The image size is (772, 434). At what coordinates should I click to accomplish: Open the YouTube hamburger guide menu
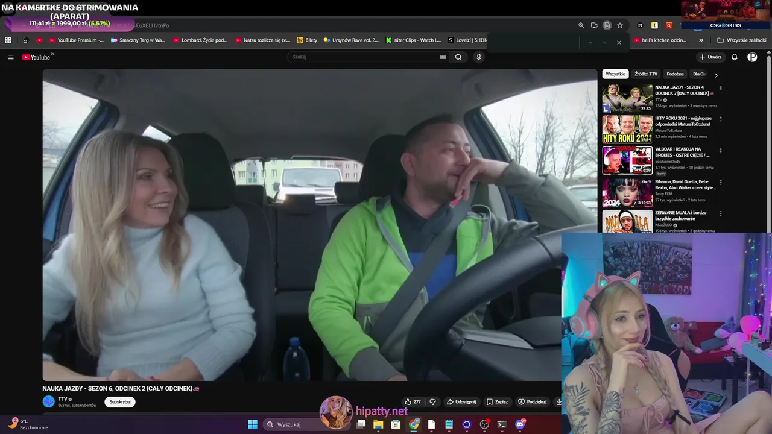(11, 57)
